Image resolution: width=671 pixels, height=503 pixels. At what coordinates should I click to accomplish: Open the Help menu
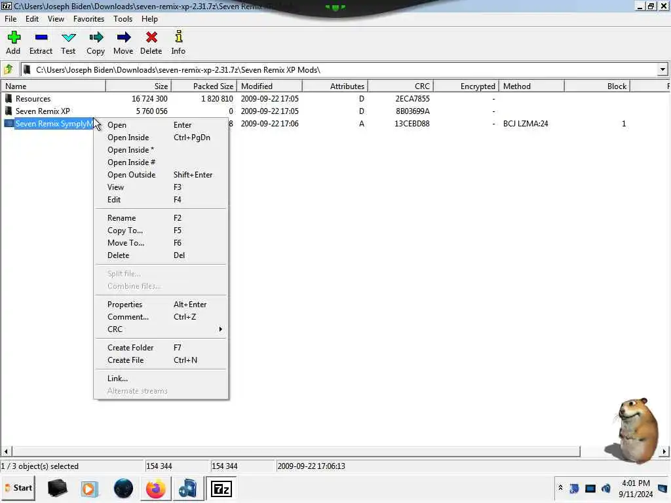click(150, 19)
